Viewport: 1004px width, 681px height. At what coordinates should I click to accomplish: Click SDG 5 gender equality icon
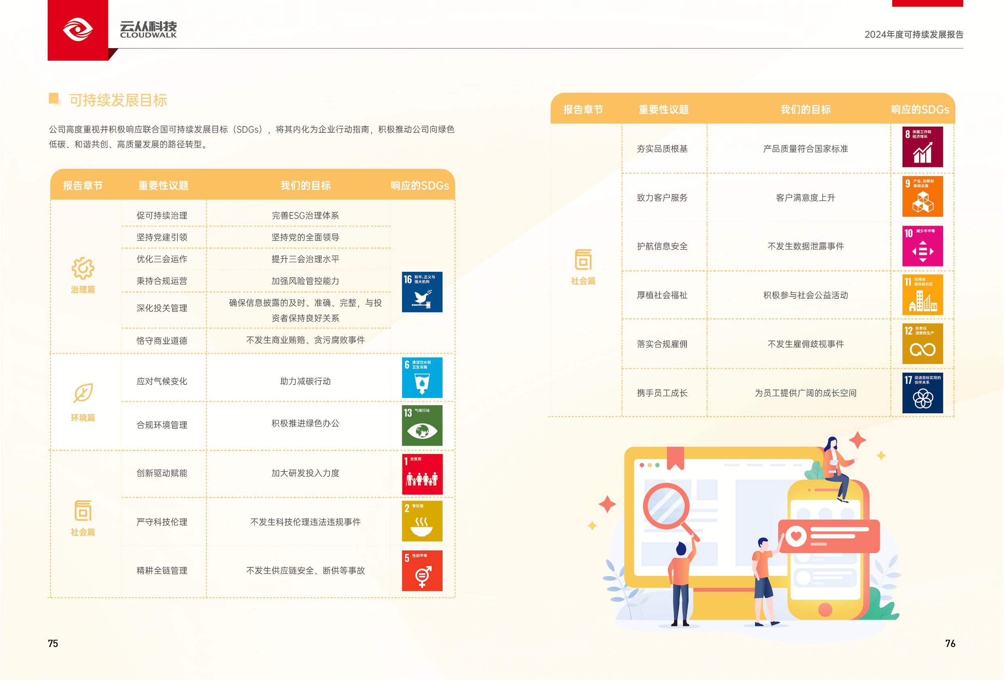point(422,571)
